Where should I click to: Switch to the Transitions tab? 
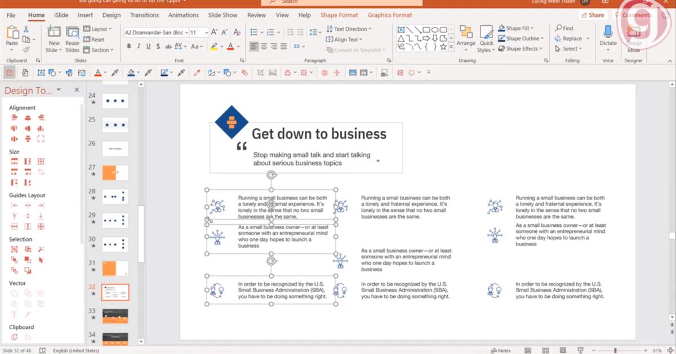pos(144,15)
